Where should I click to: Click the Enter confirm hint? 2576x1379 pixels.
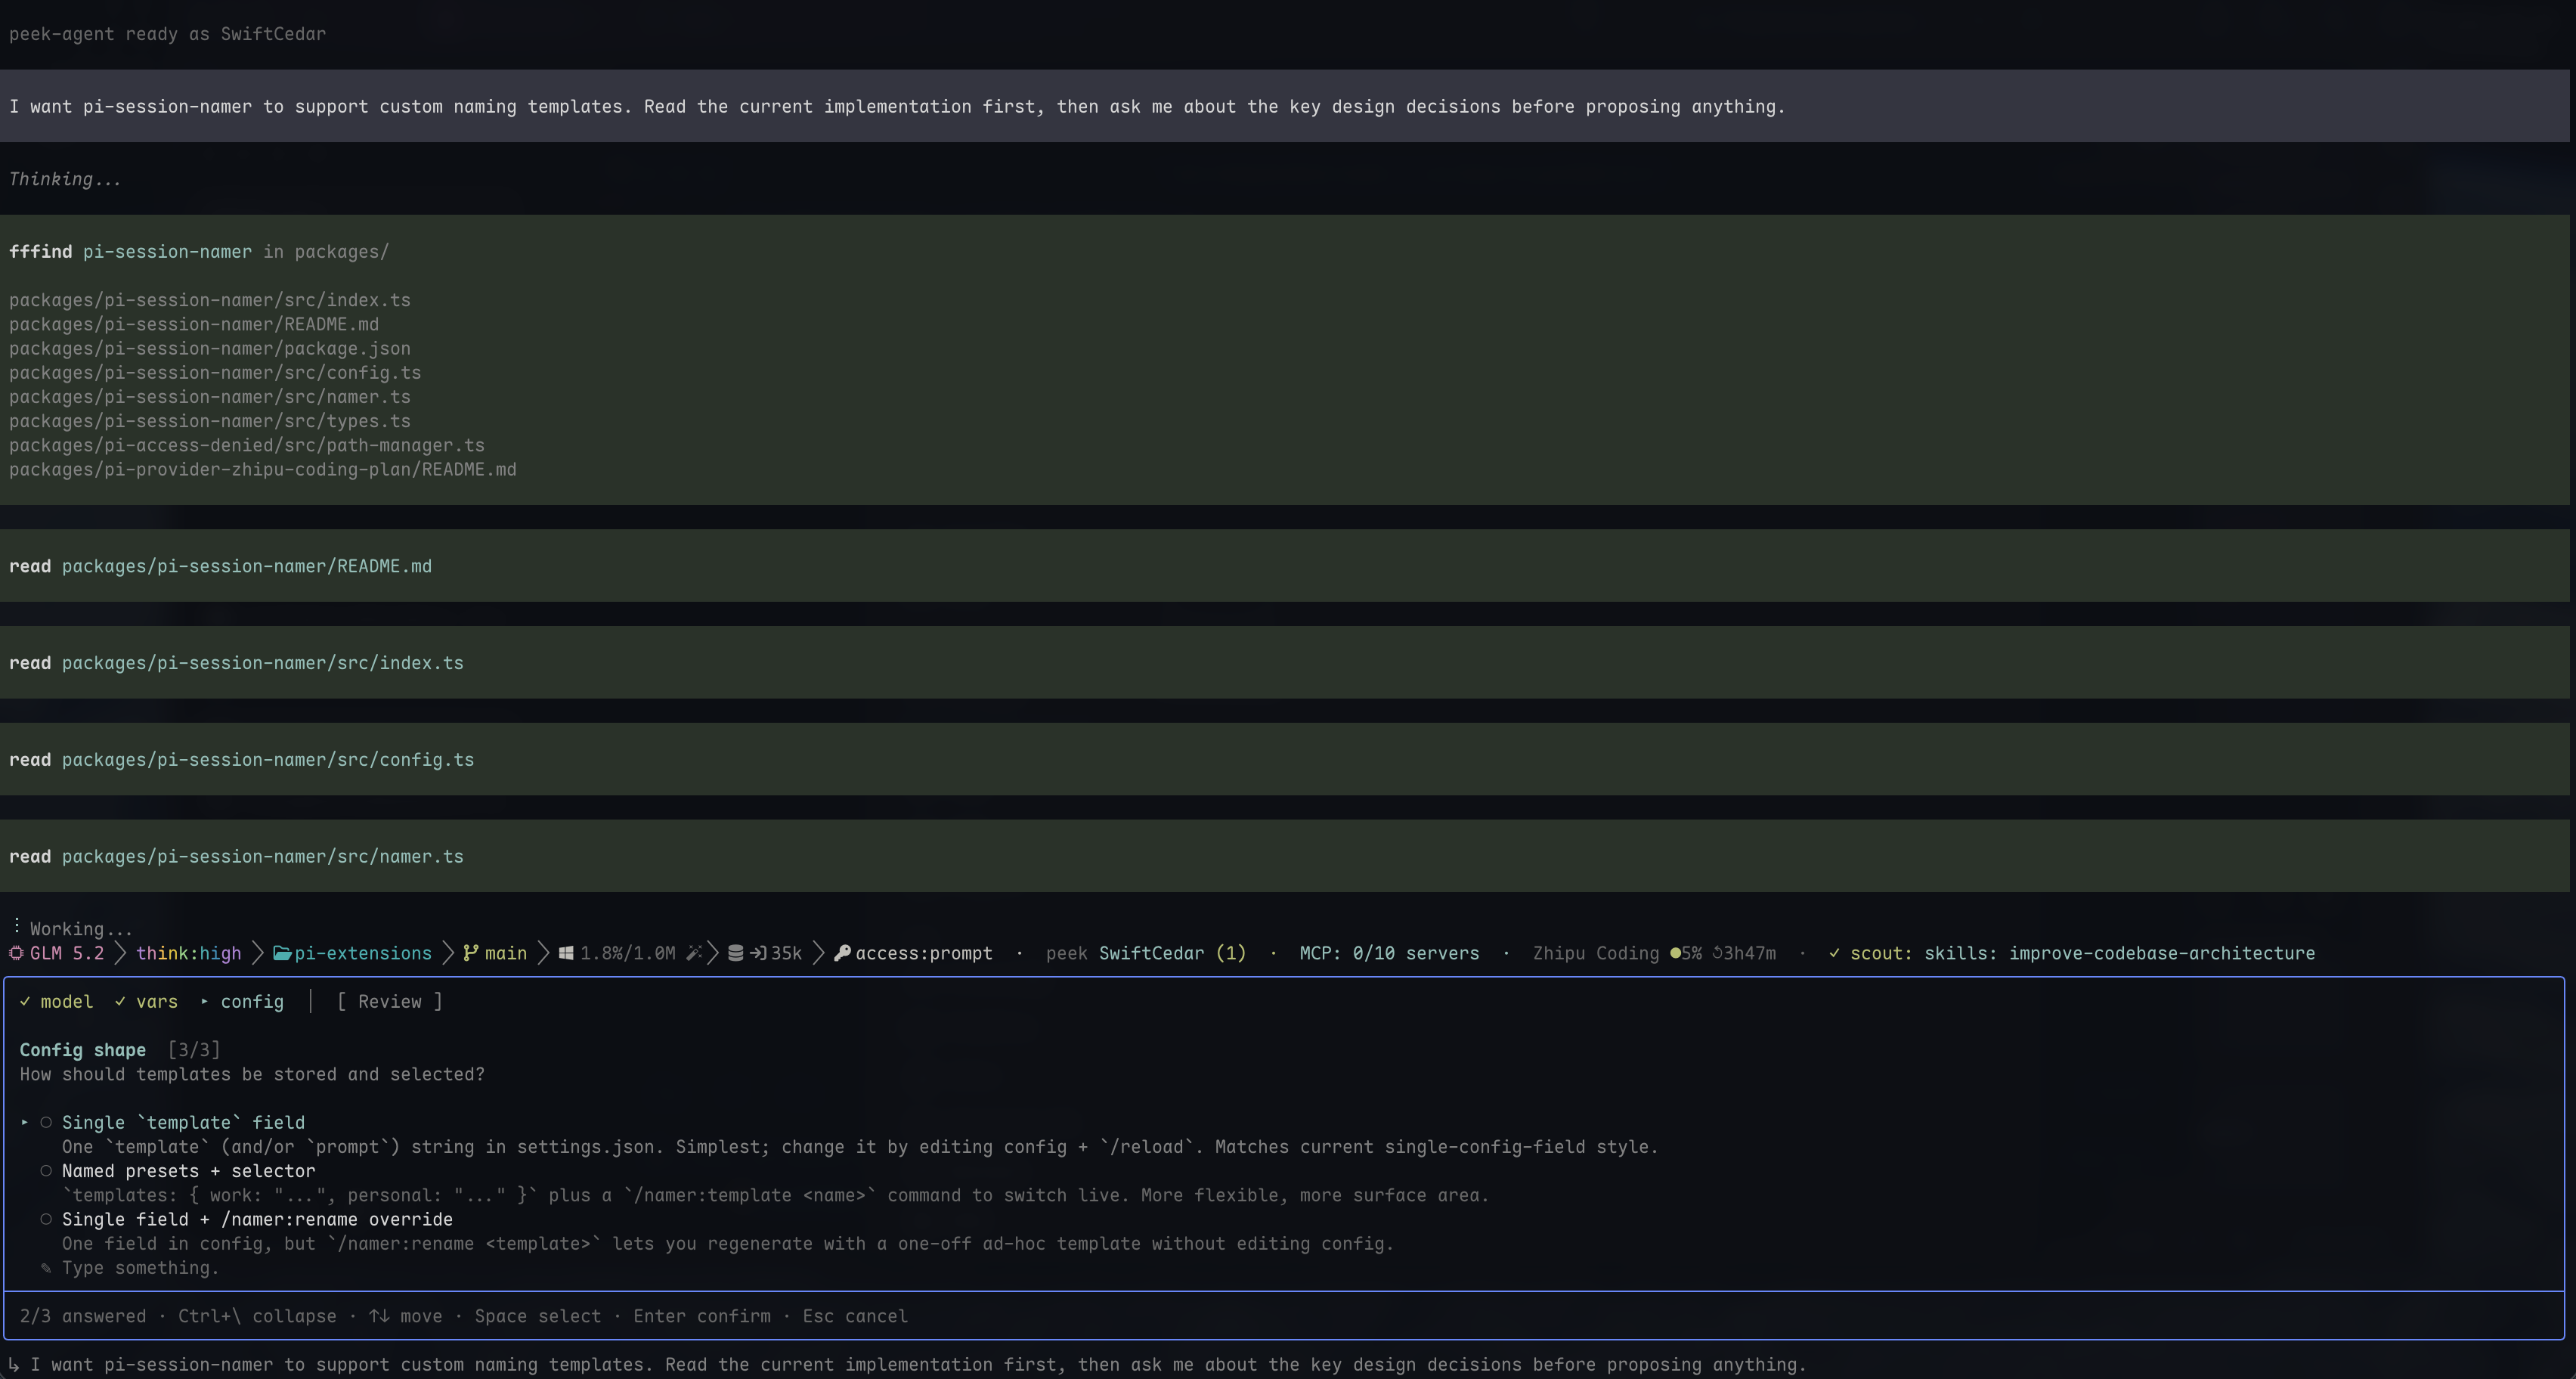point(702,1316)
